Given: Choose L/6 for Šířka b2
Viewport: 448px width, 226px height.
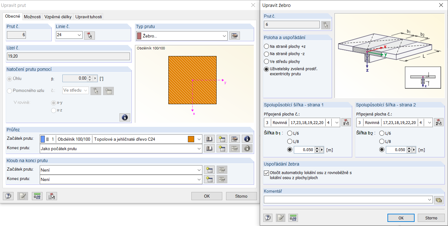Looking at the screenshot, I should [x=382, y=133].
